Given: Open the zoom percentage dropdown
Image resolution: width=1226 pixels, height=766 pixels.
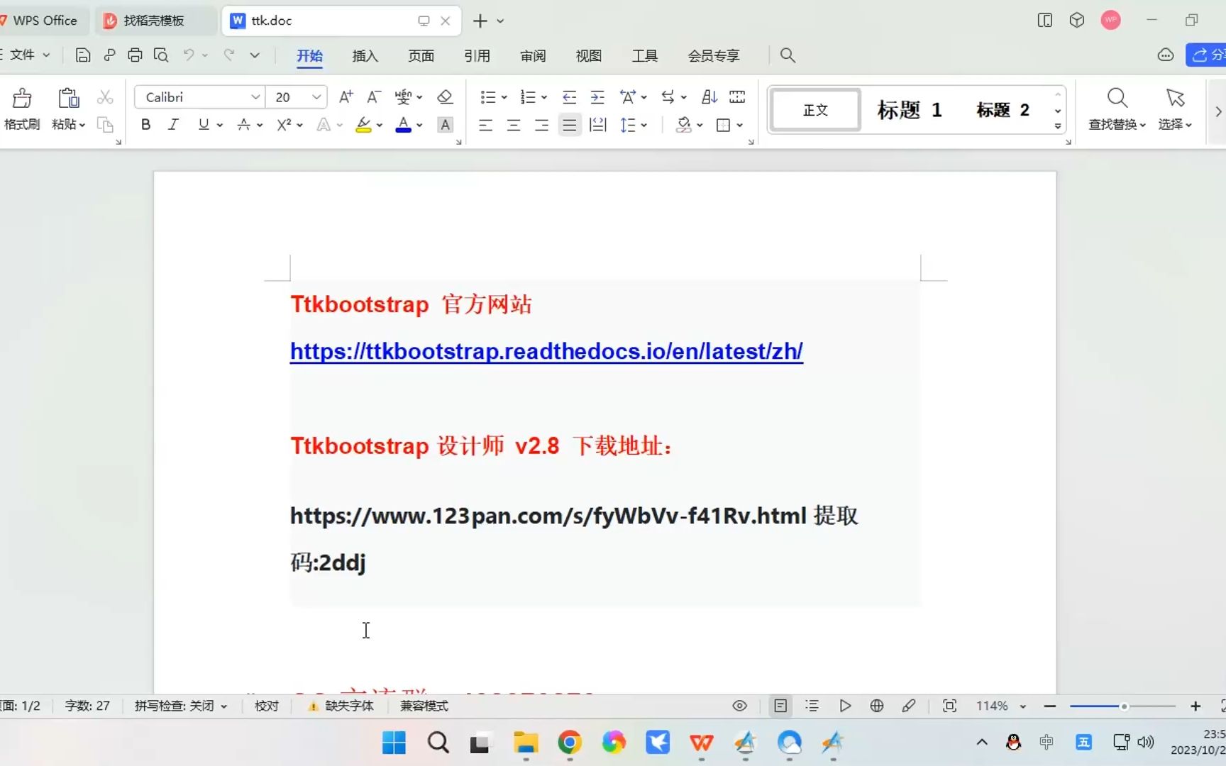Looking at the screenshot, I should click(1022, 706).
